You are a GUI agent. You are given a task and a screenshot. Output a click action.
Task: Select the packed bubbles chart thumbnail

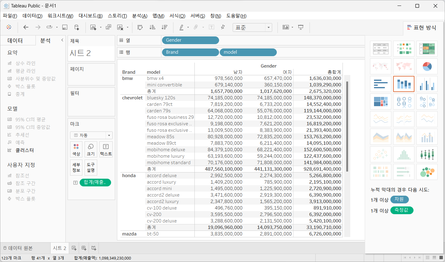click(427, 172)
